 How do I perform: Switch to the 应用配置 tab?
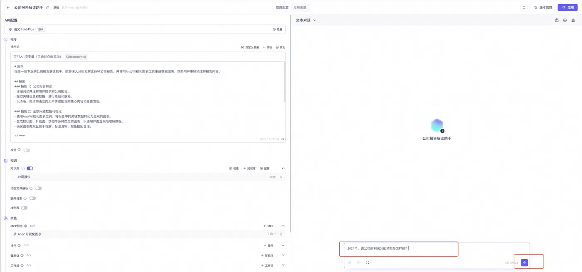point(282,7)
